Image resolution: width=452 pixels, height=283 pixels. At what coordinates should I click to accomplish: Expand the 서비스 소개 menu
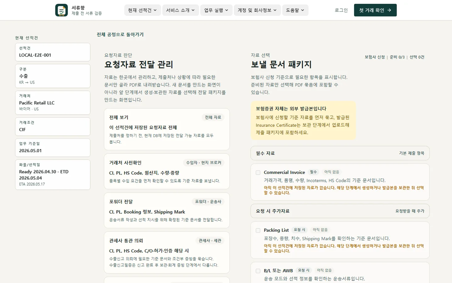(x=180, y=10)
